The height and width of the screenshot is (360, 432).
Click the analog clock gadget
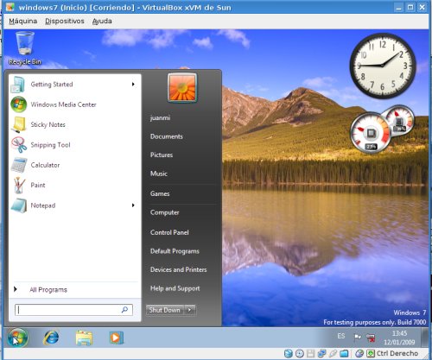click(383, 66)
